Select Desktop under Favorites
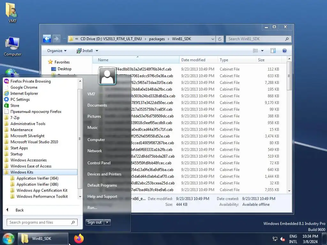Screen dimensions: 327x245 [x=65, y=69]
